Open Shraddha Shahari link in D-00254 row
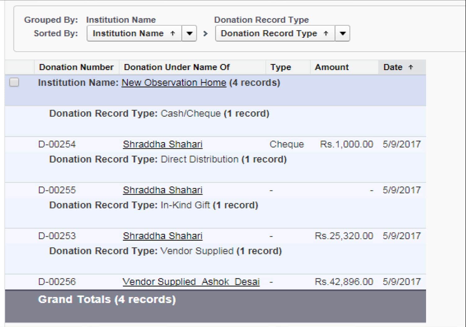466x327 pixels. pos(162,144)
